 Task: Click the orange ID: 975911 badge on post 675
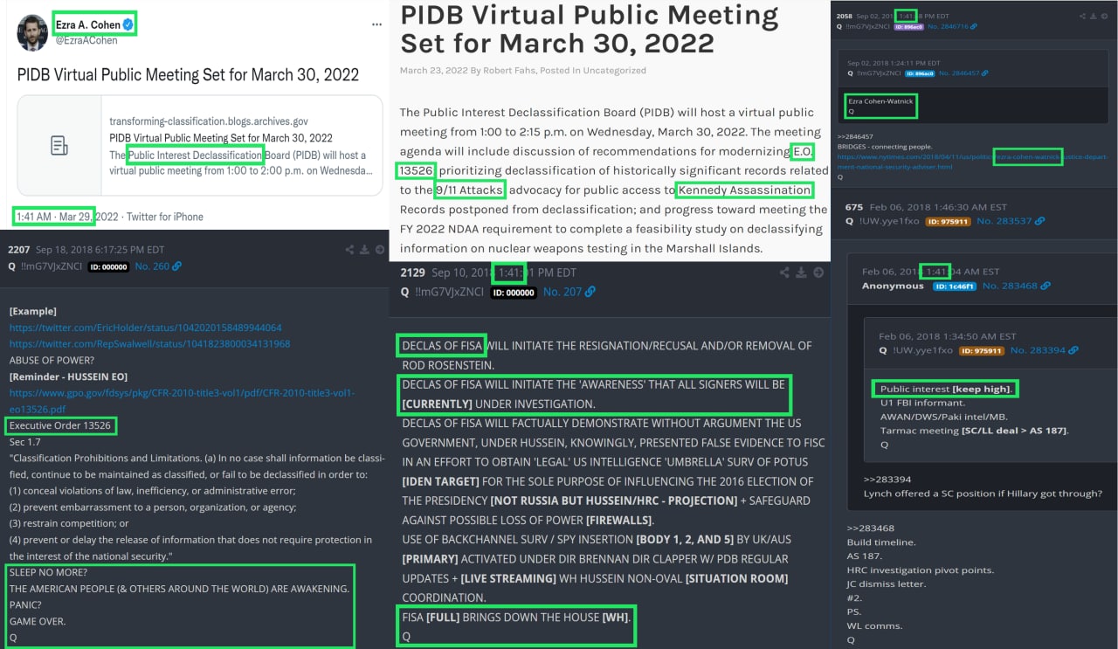pyautogui.click(x=948, y=221)
